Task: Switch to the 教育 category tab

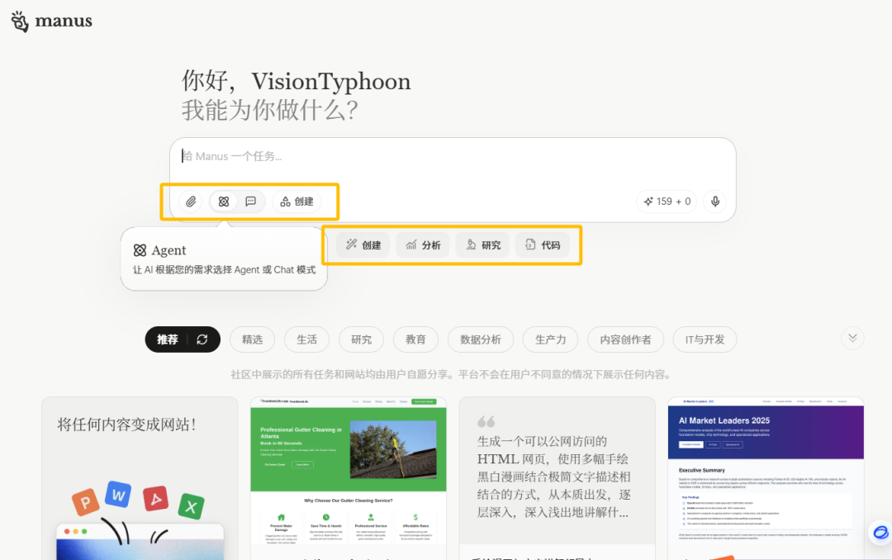Action: tap(415, 339)
